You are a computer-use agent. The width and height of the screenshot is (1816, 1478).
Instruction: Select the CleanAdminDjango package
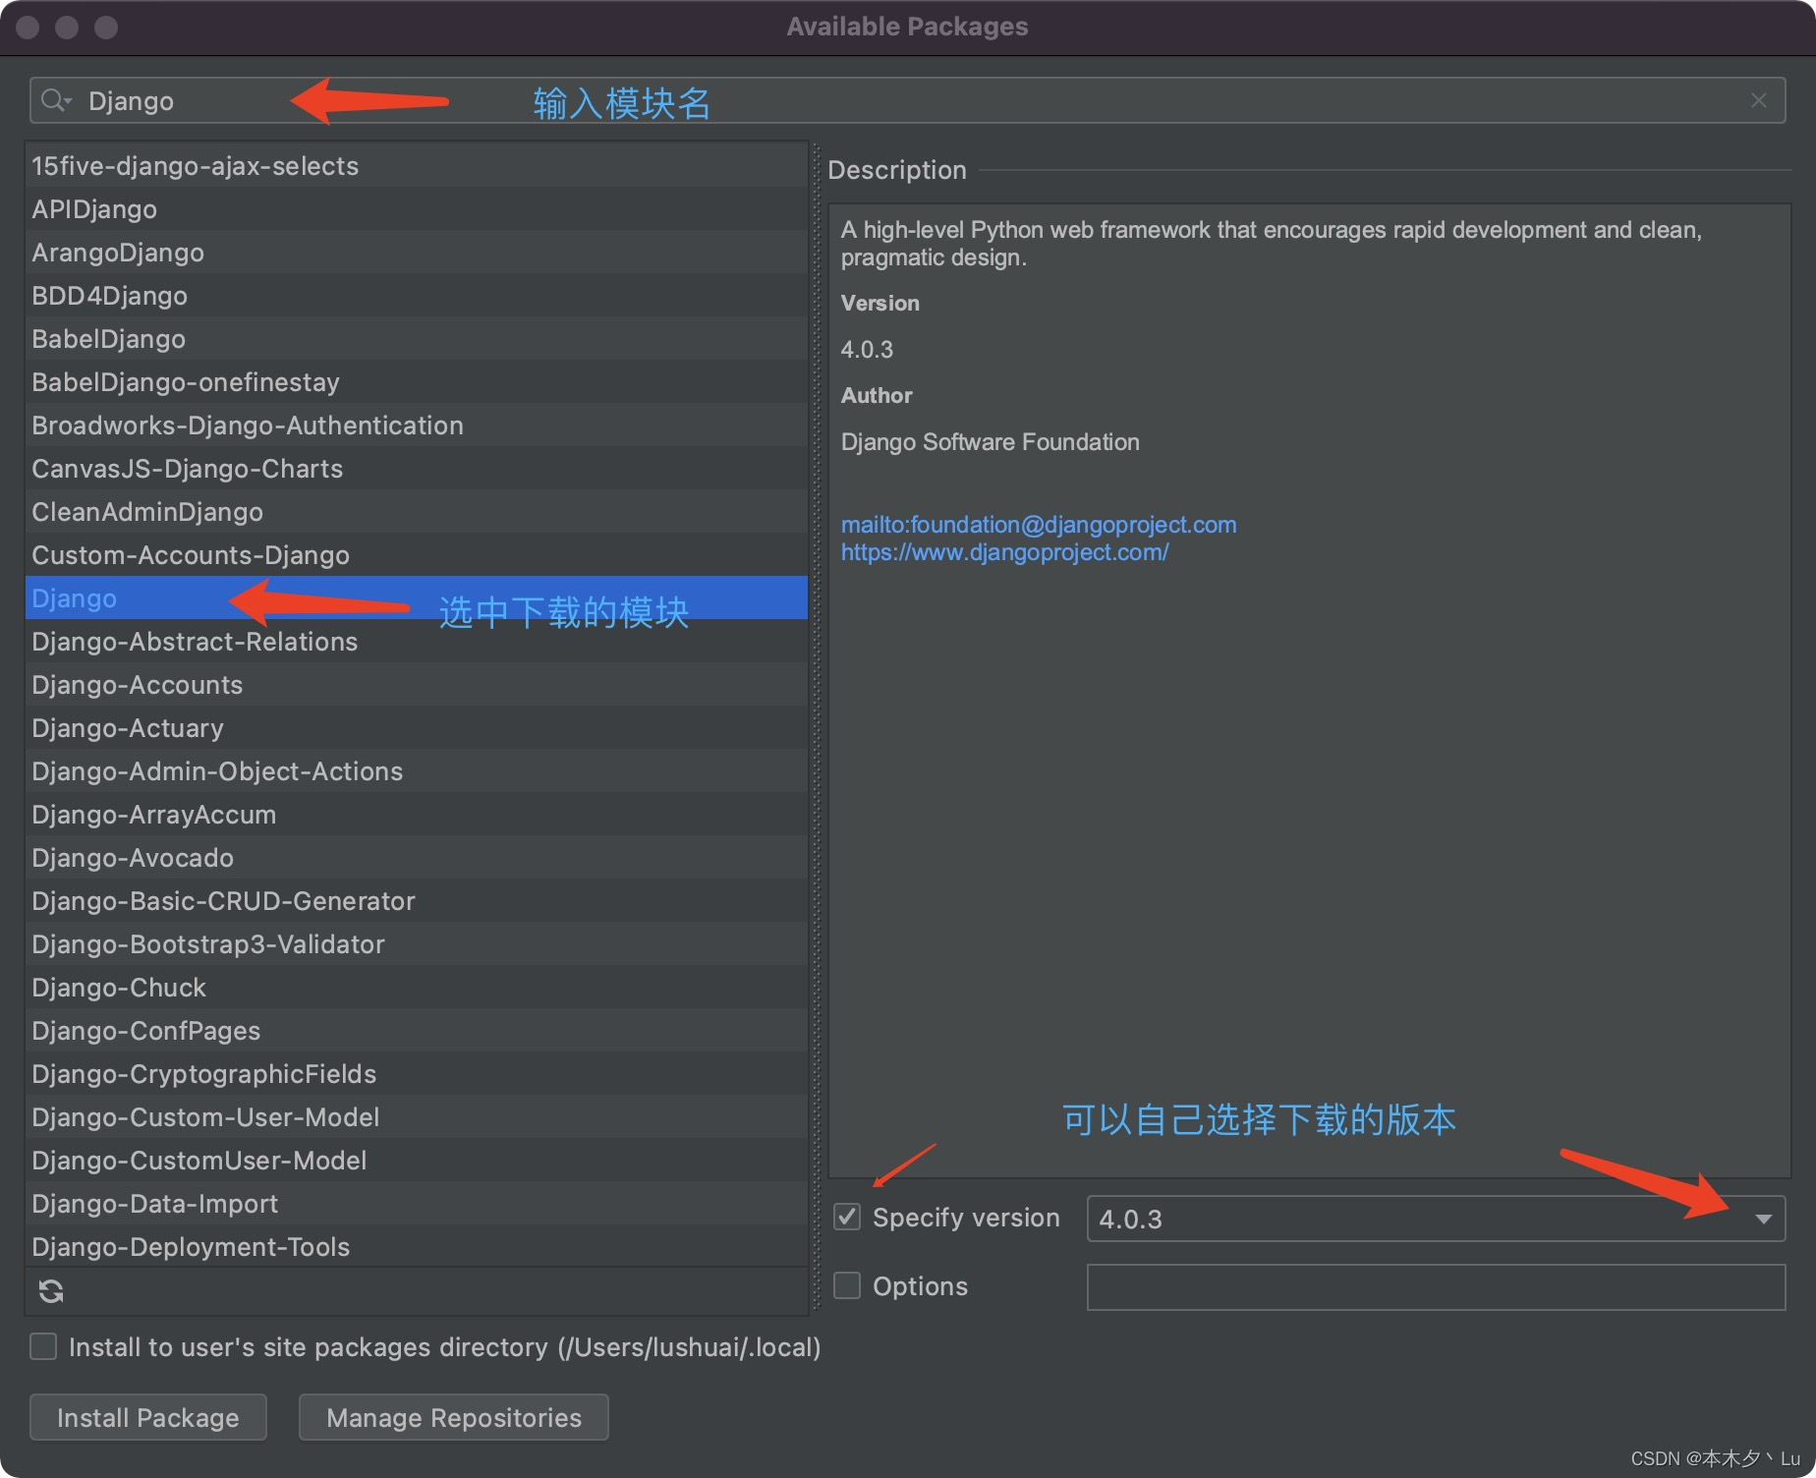click(x=417, y=512)
